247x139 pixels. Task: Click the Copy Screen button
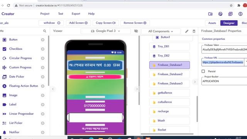(x=106, y=23)
